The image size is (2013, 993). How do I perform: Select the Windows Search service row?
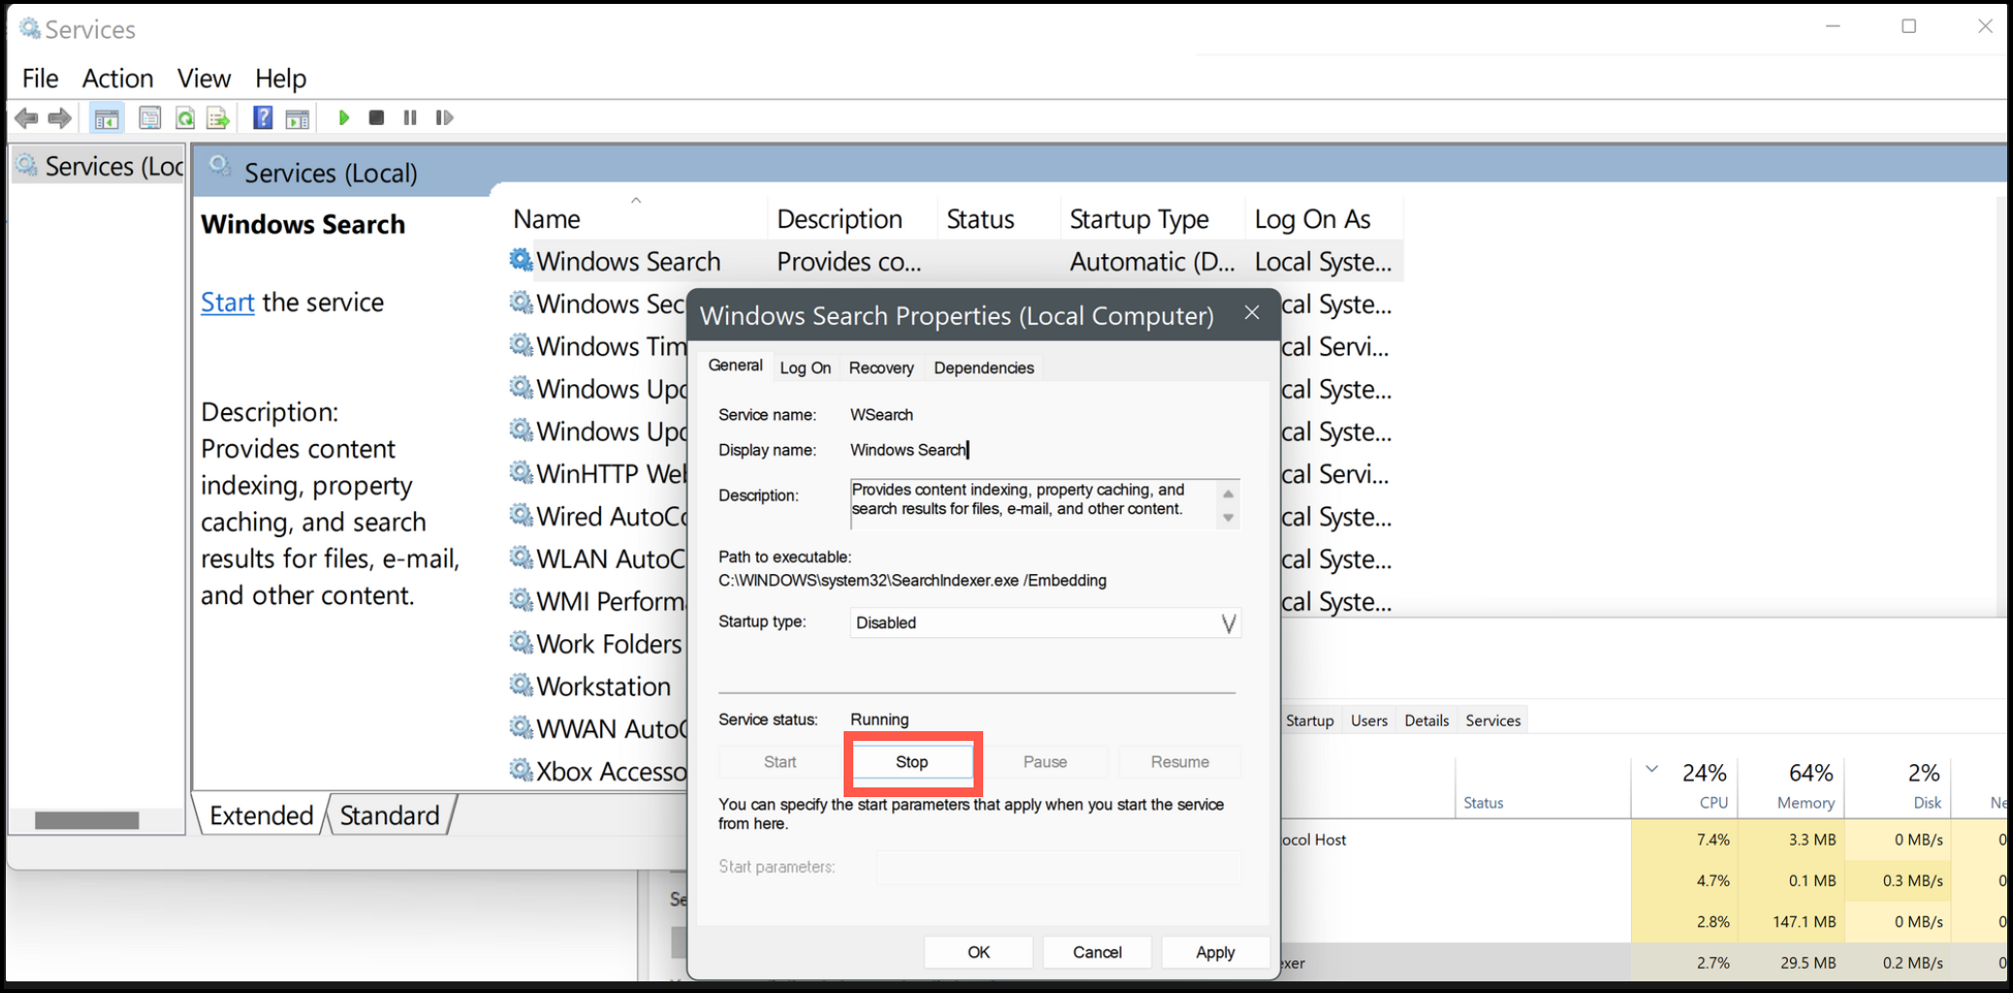(955, 261)
